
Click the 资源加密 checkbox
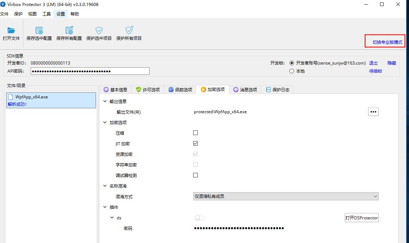[x=195, y=154]
